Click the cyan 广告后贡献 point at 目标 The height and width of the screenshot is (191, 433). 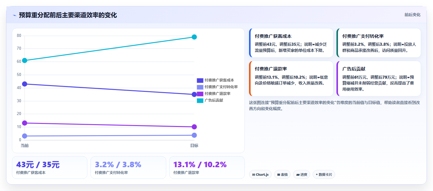click(194, 37)
